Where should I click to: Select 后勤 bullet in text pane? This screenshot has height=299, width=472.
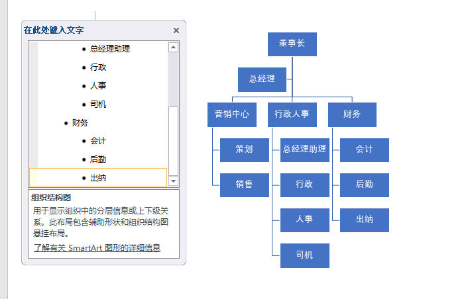(x=98, y=159)
